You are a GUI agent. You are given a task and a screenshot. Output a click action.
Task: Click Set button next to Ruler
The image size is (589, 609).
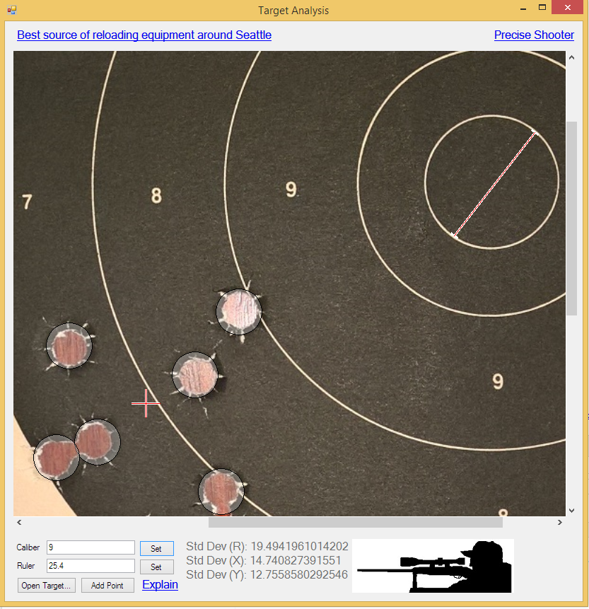point(156,567)
